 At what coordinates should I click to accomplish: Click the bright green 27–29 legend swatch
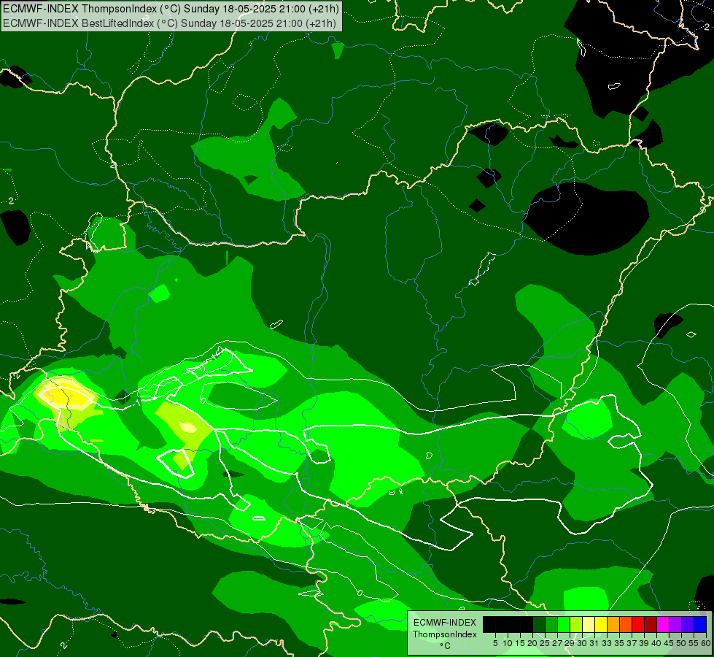(564, 624)
